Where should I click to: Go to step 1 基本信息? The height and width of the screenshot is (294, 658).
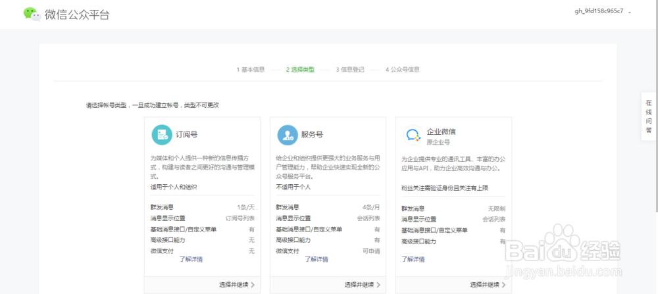click(251, 70)
